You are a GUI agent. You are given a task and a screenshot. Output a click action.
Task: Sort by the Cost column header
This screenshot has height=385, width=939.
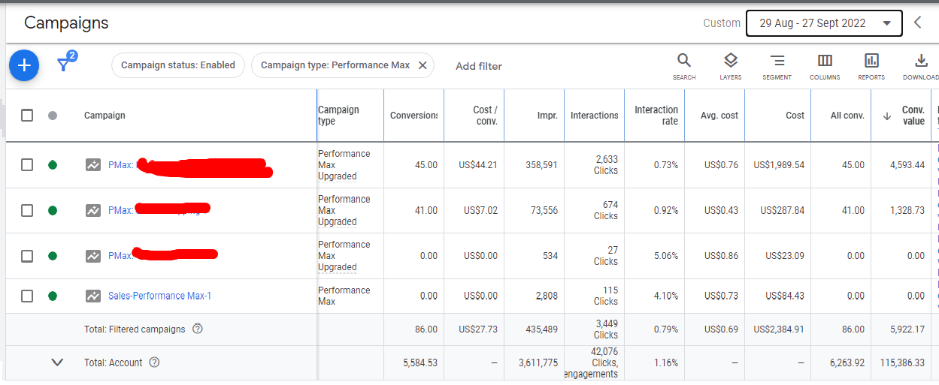coord(795,116)
